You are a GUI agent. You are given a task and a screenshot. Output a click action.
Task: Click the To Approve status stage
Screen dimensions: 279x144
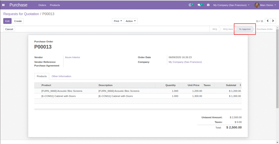(245, 29)
